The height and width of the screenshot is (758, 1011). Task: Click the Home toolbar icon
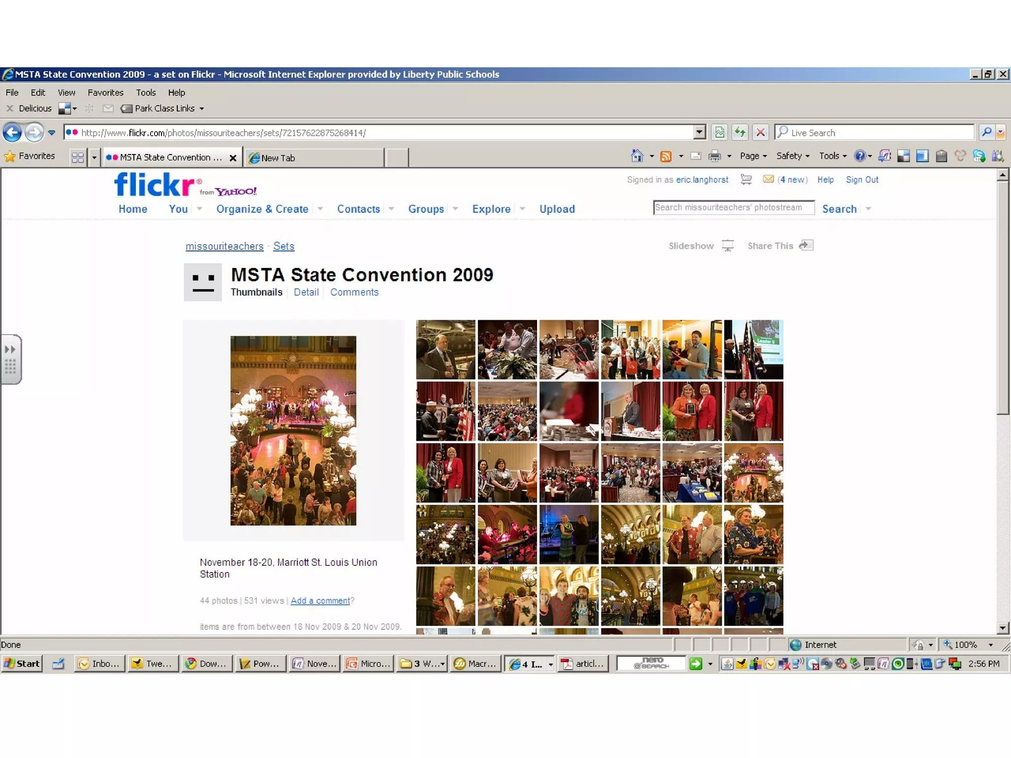(x=637, y=156)
